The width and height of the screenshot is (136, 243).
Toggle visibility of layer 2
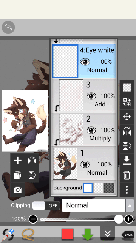91,130
